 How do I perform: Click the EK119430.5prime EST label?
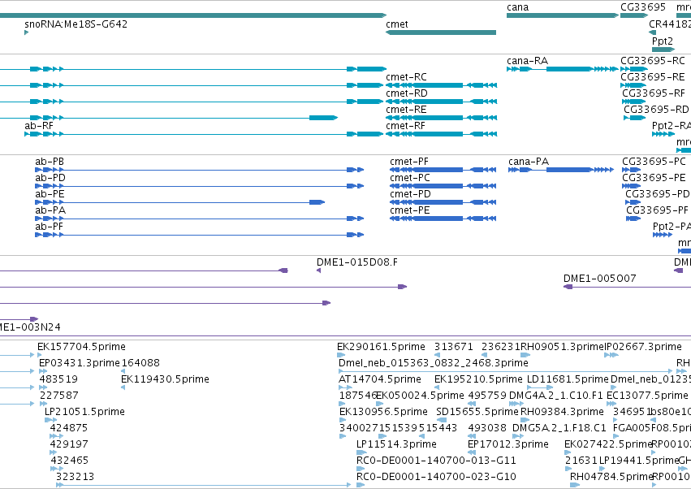tap(166, 379)
